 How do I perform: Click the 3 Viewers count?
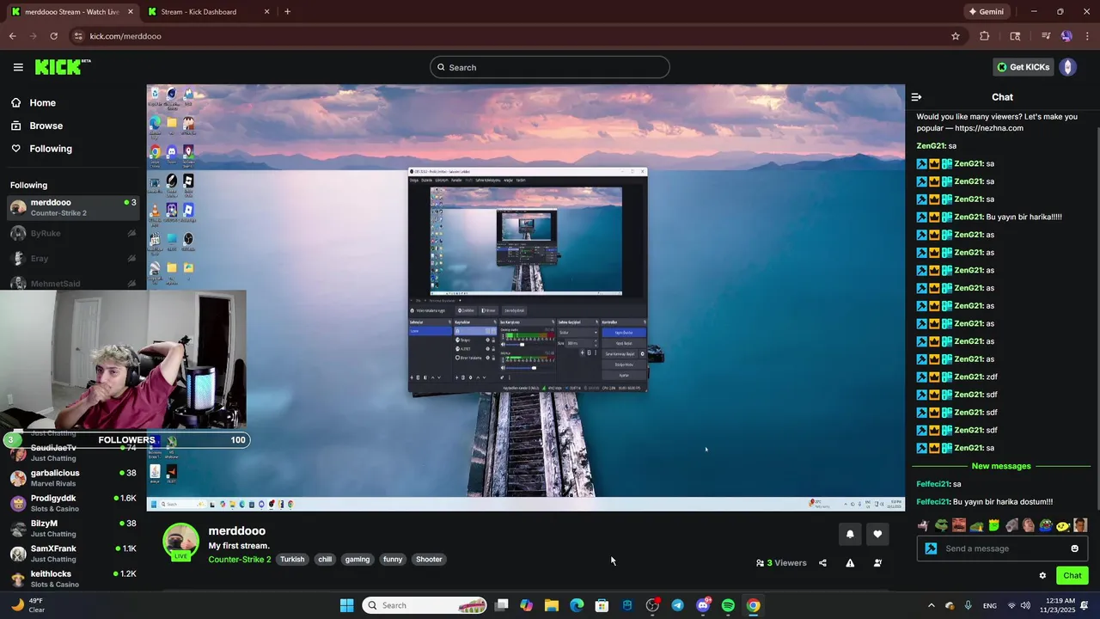pos(781,563)
